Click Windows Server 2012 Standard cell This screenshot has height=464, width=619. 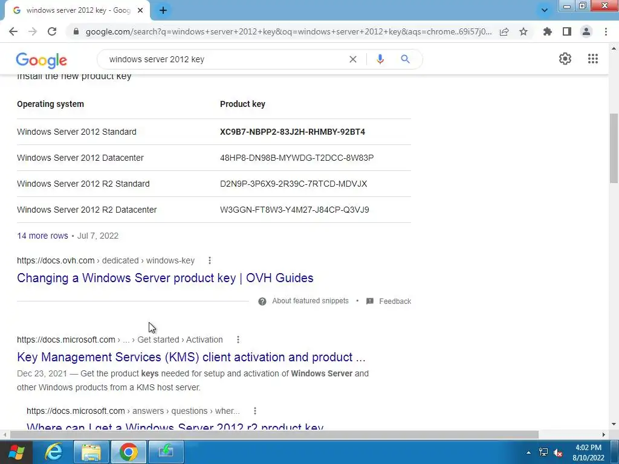click(x=77, y=132)
